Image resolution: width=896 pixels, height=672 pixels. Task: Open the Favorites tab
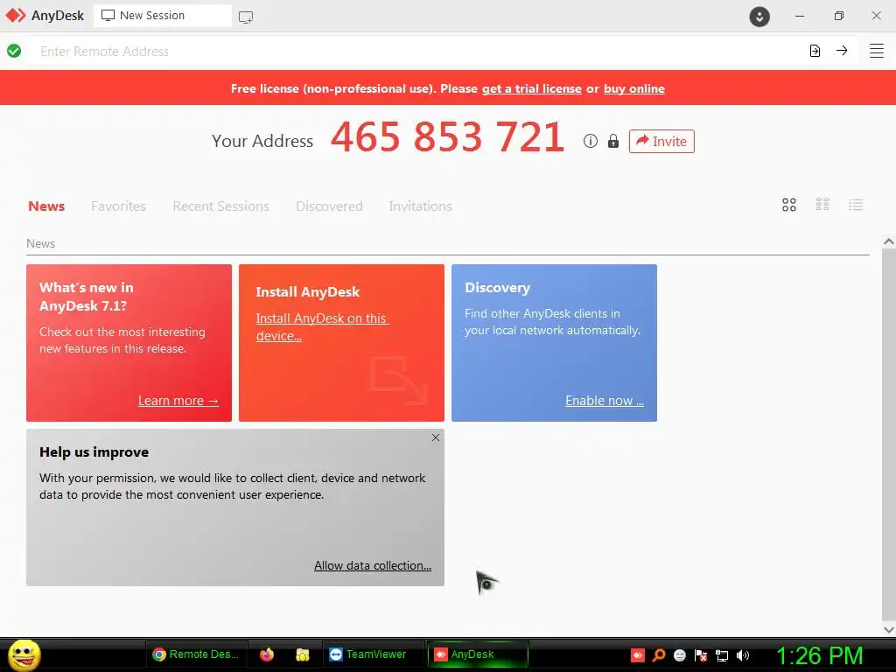pyautogui.click(x=118, y=206)
